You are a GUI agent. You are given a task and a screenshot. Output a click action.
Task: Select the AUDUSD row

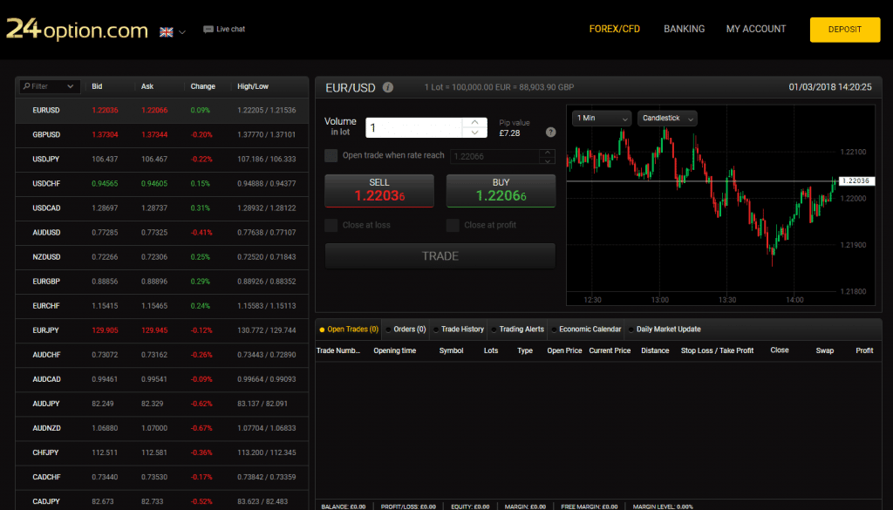pyautogui.click(x=161, y=233)
